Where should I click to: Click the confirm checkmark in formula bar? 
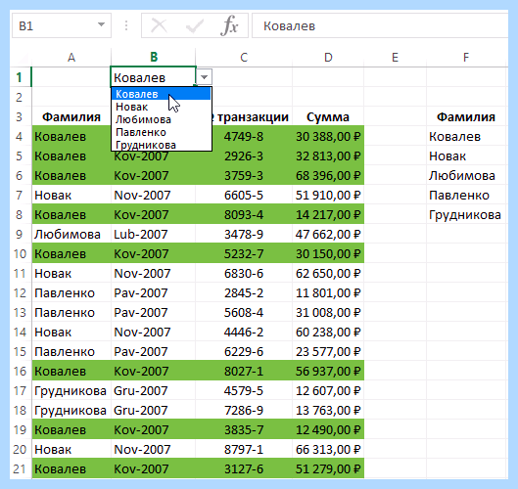[194, 25]
